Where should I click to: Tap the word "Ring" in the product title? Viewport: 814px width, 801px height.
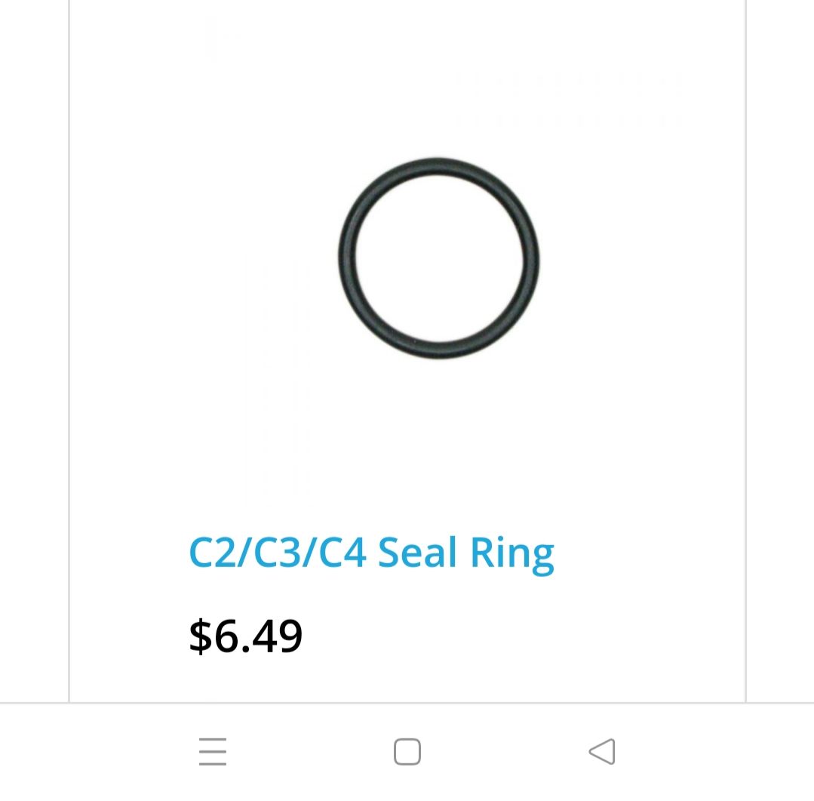pos(512,553)
